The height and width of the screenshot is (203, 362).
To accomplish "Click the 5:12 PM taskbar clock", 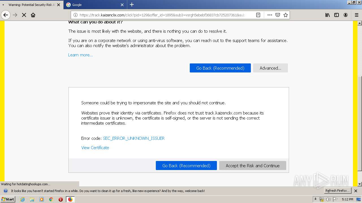I will 347,199.
